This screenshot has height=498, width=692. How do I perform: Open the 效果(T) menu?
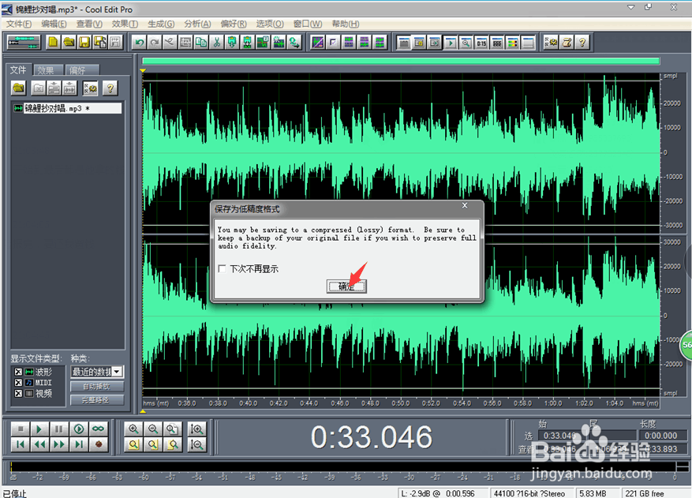click(125, 24)
